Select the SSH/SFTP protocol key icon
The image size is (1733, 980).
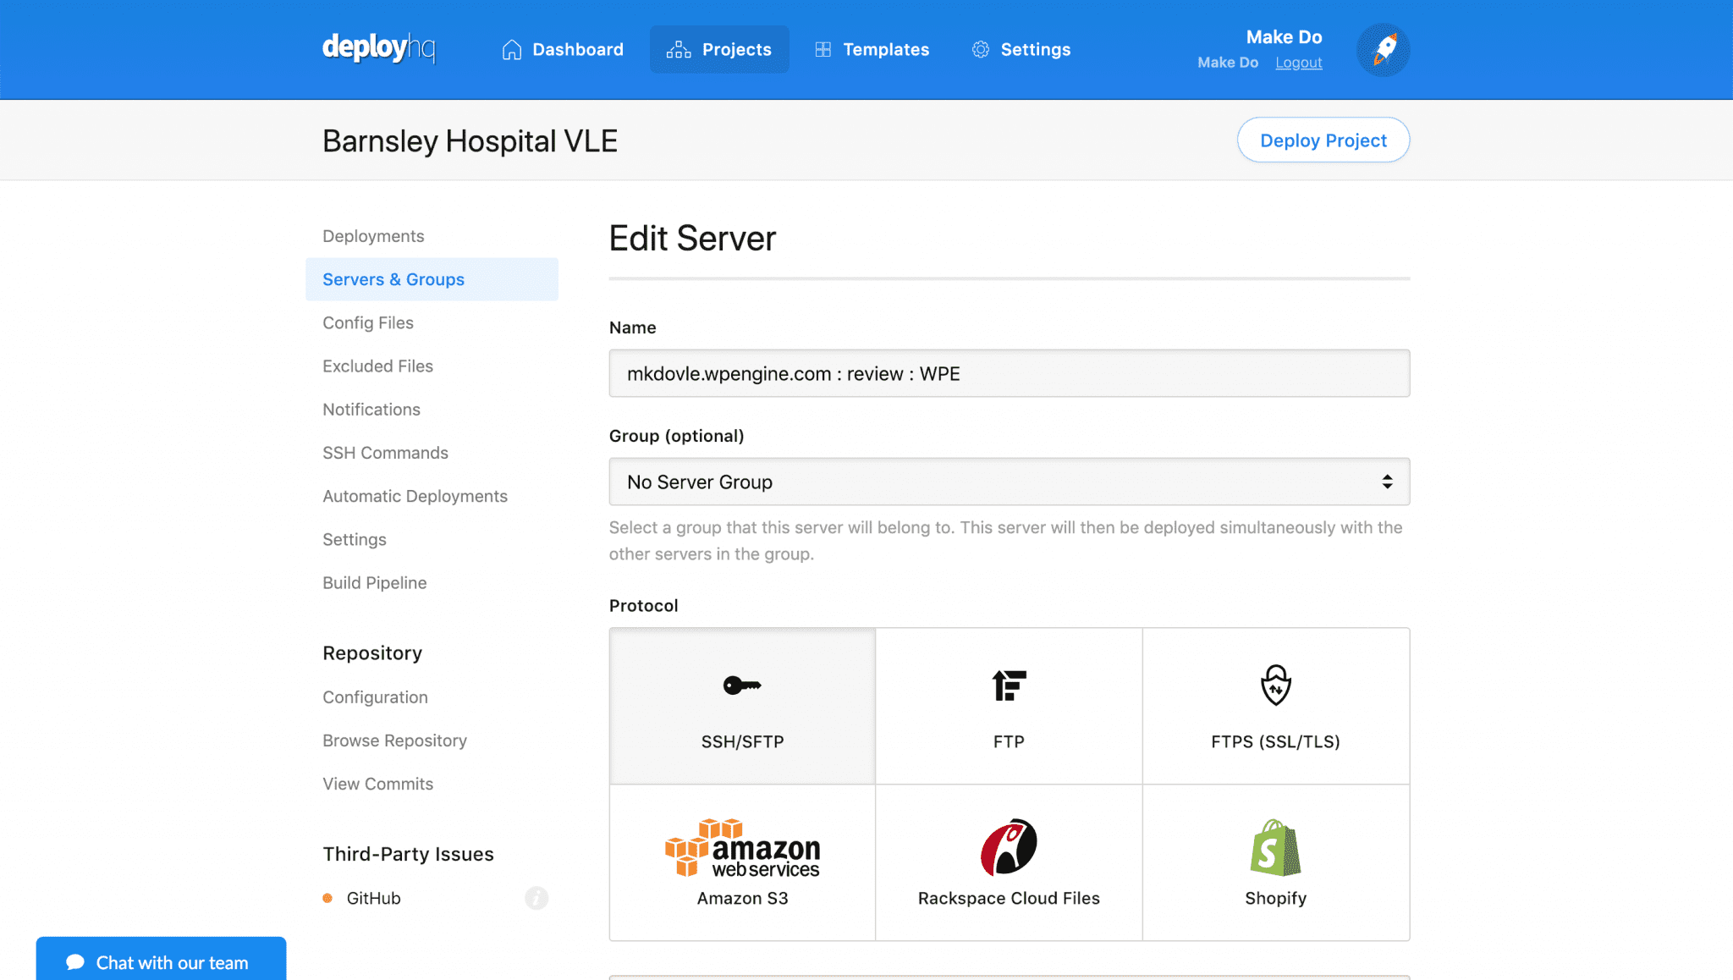[742, 685]
